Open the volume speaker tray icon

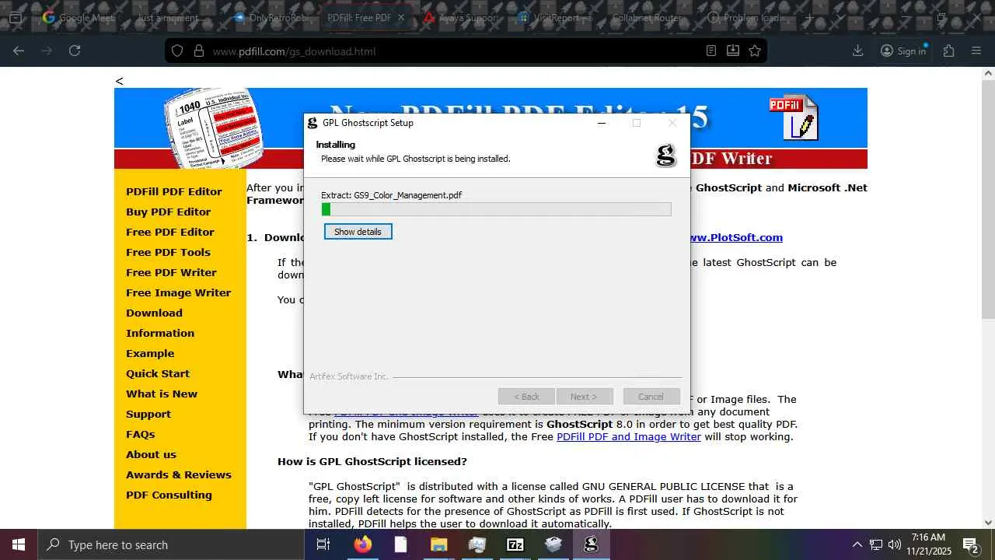coord(895,544)
